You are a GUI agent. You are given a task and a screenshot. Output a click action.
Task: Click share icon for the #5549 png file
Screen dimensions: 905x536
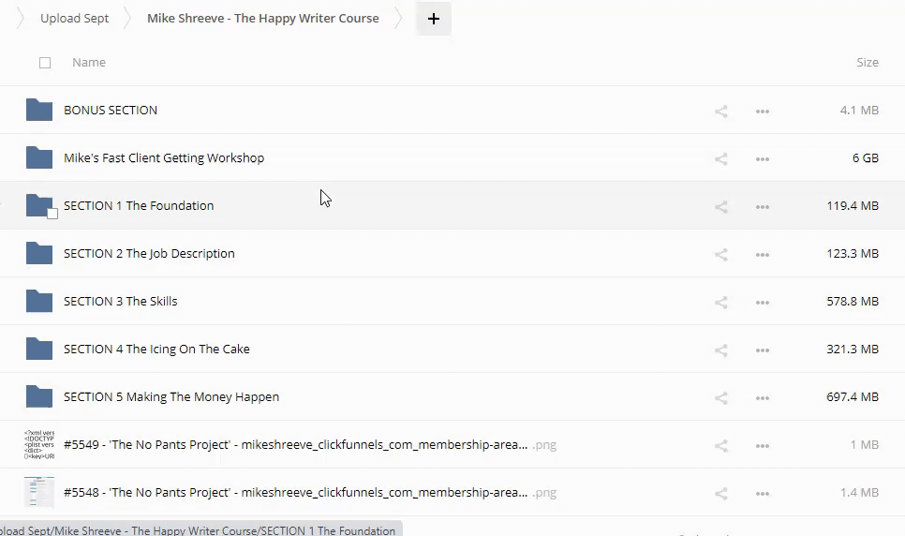pos(720,445)
